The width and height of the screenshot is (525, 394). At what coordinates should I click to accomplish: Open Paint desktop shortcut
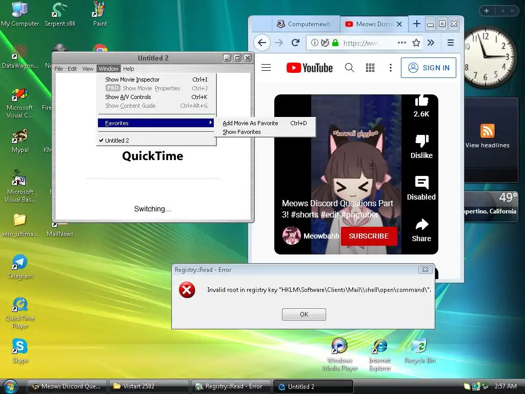100,14
